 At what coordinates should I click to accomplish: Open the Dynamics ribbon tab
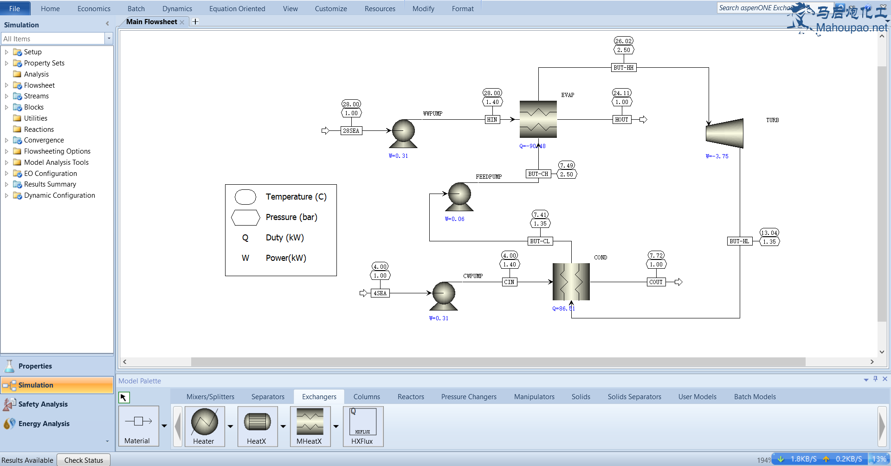pyautogui.click(x=177, y=8)
